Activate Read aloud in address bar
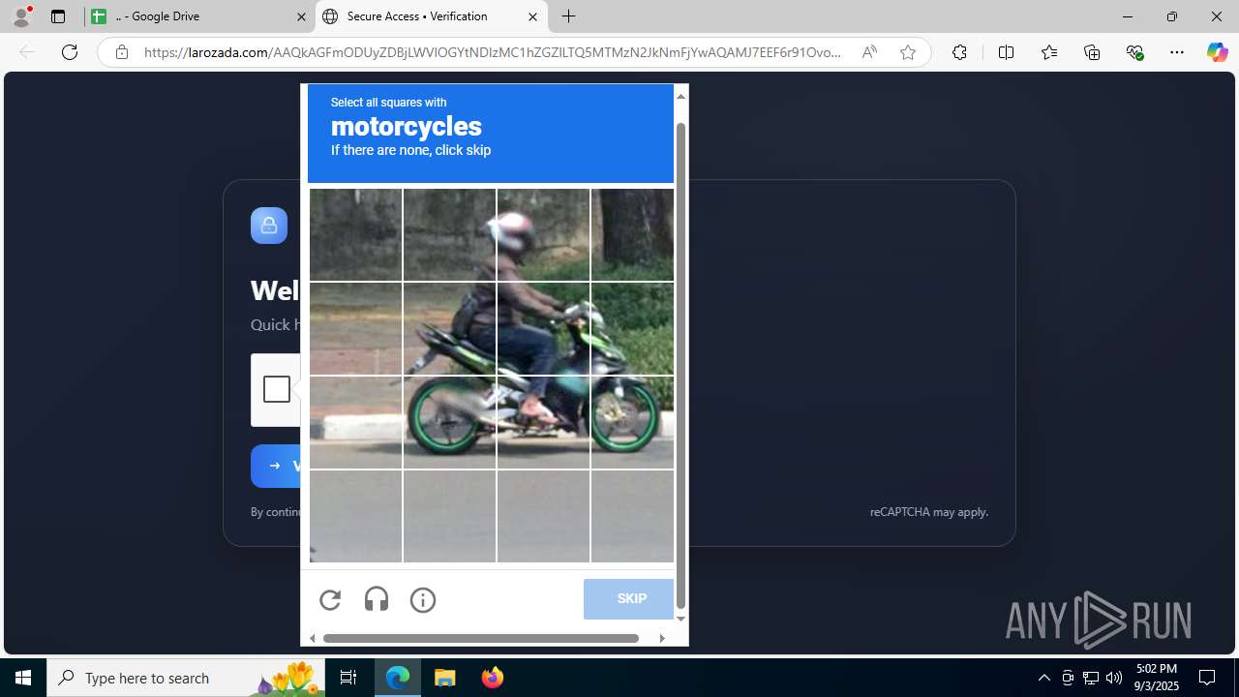Viewport: 1239px width, 697px height. tap(869, 52)
